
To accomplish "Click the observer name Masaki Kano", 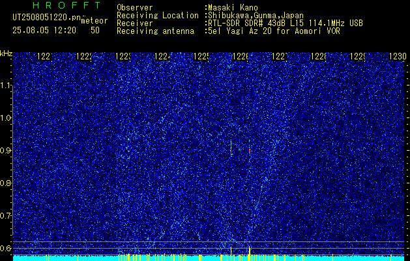I will click(233, 8).
